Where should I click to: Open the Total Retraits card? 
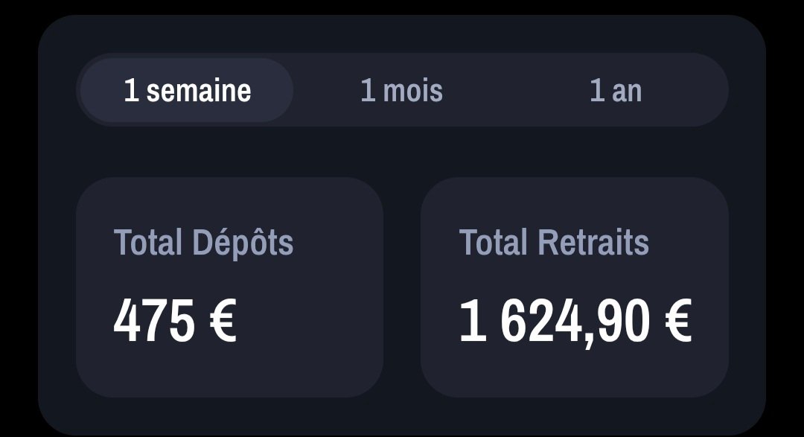coord(574,287)
